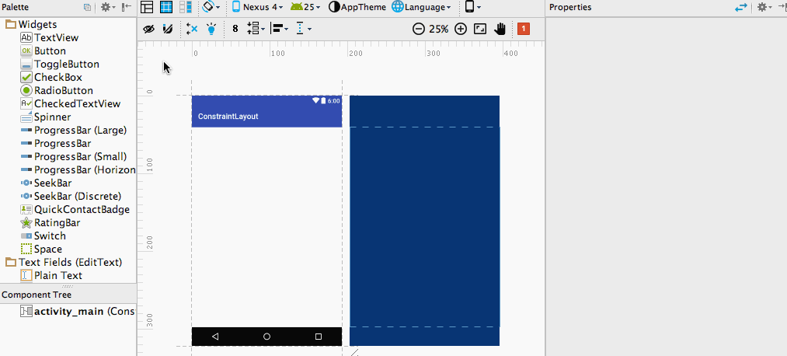Open the Nexus 4 device dropdown
The image size is (787, 356).
click(258, 7)
